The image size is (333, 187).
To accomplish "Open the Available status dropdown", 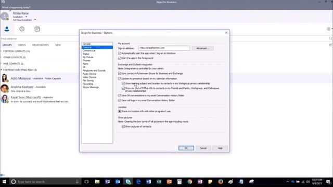I will pos(27,17).
